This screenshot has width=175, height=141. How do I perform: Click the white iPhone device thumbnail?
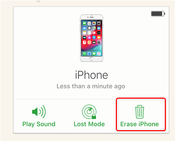tap(92, 38)
